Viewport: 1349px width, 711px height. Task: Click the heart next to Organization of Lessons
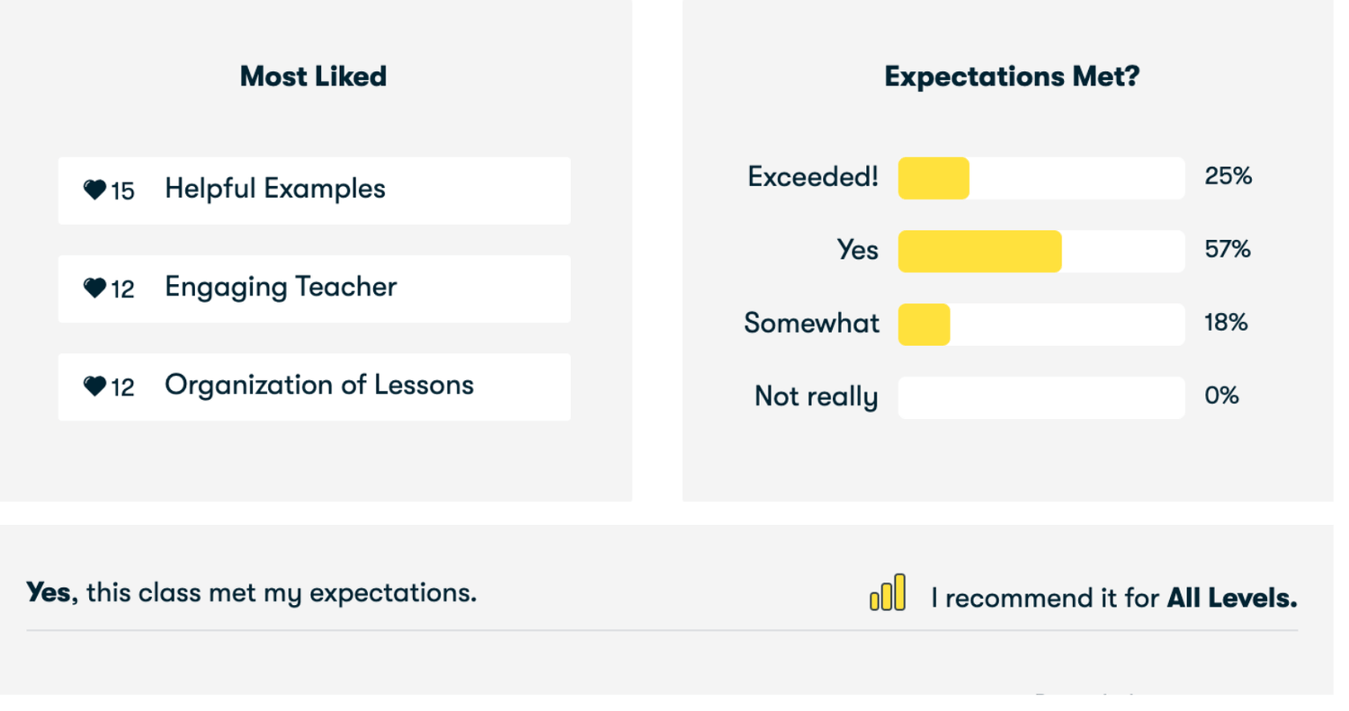pyautogui.click(x=94, y=386)
